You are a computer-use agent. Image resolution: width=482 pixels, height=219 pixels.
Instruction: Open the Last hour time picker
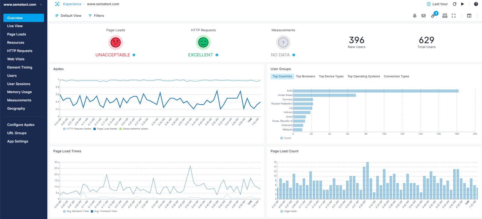[437, 4]
